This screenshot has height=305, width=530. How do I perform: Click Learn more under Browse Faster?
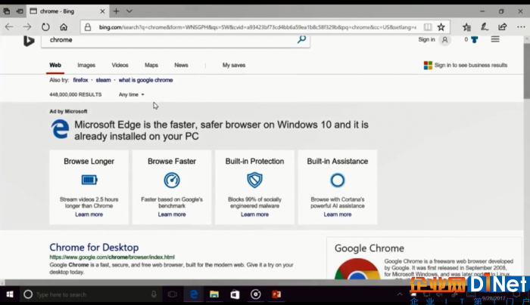pos(172,214)
